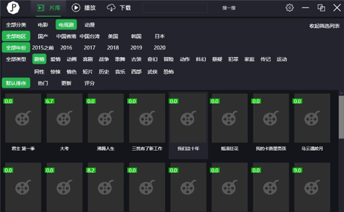The height and width of the screenshot is (212, 344).
Task: Select the 犯罪 crime genre
Action: pos(233,59)
